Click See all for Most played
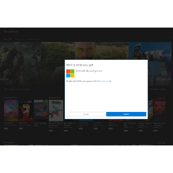173x173 pixels. click(161, 143)
